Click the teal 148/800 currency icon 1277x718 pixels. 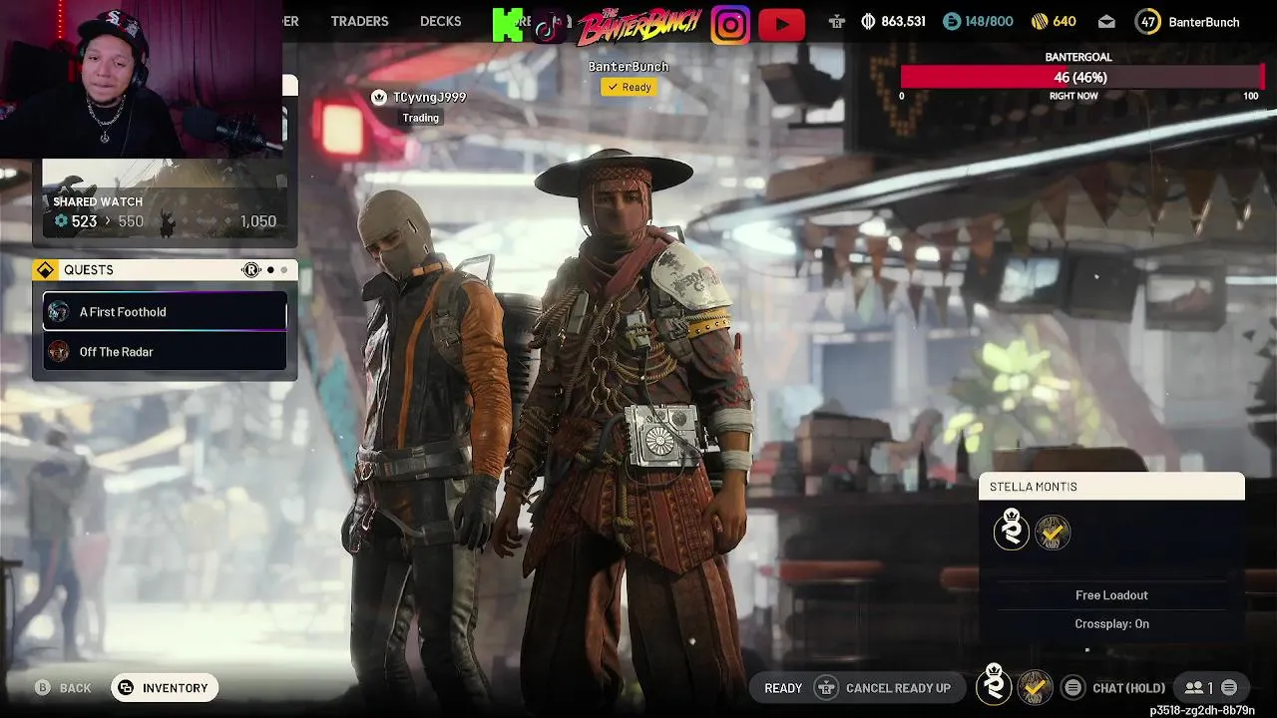(x=951, y=22)
